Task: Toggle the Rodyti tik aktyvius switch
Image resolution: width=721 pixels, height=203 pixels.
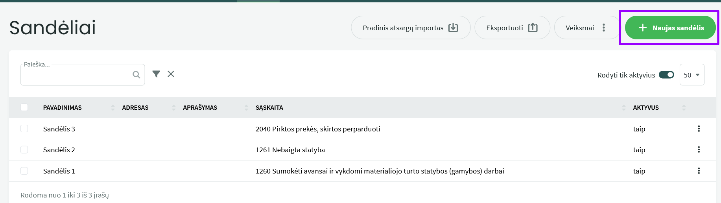Action: tap(666, 75)
